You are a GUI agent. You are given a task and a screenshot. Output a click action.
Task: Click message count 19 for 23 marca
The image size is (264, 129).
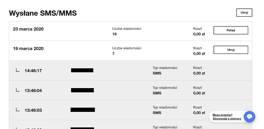point(114,34)
